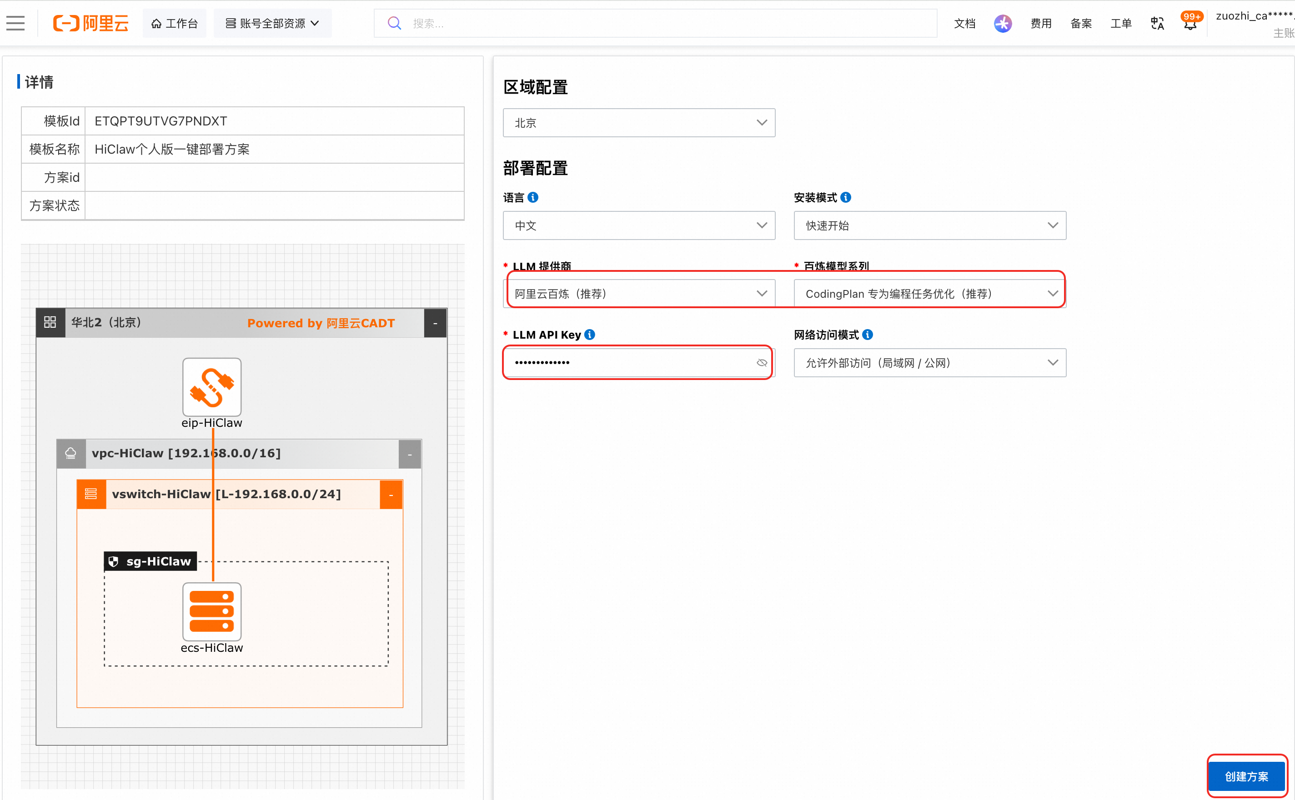Click the 阿里云 logo

(90, 23)
